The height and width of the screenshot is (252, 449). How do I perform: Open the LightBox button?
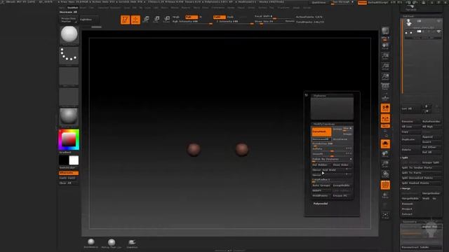pos(88,20)
